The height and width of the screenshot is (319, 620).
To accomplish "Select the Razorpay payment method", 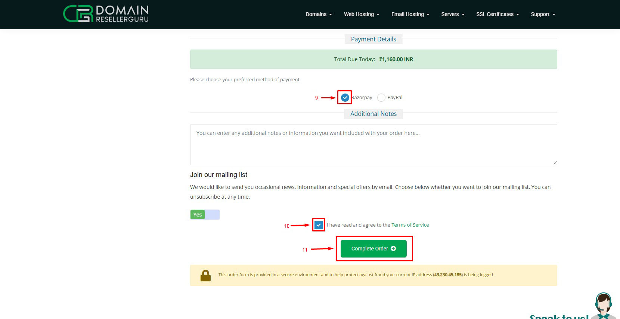I will coord(345,98).
